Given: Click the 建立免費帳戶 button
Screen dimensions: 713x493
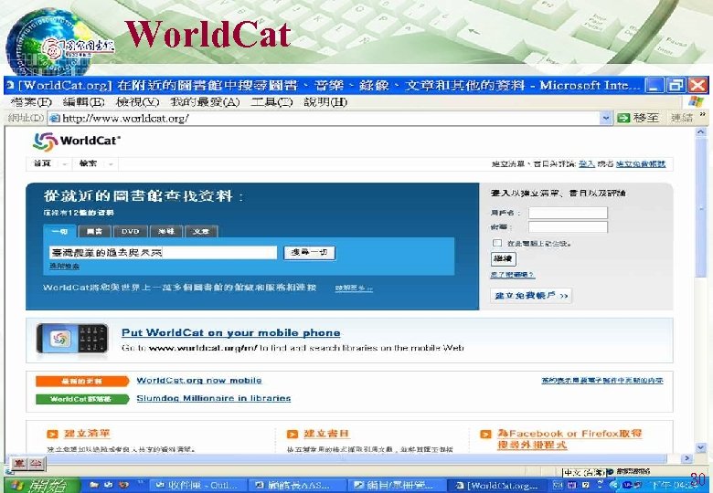Looking at the screenshot, I should [x=531, y=296].
